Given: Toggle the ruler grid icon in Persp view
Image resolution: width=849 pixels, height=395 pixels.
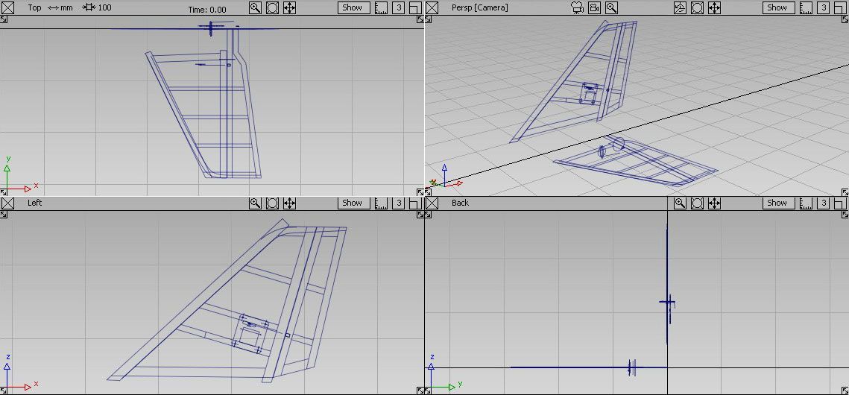Looking at the screenshot, I should coord(806,7).
